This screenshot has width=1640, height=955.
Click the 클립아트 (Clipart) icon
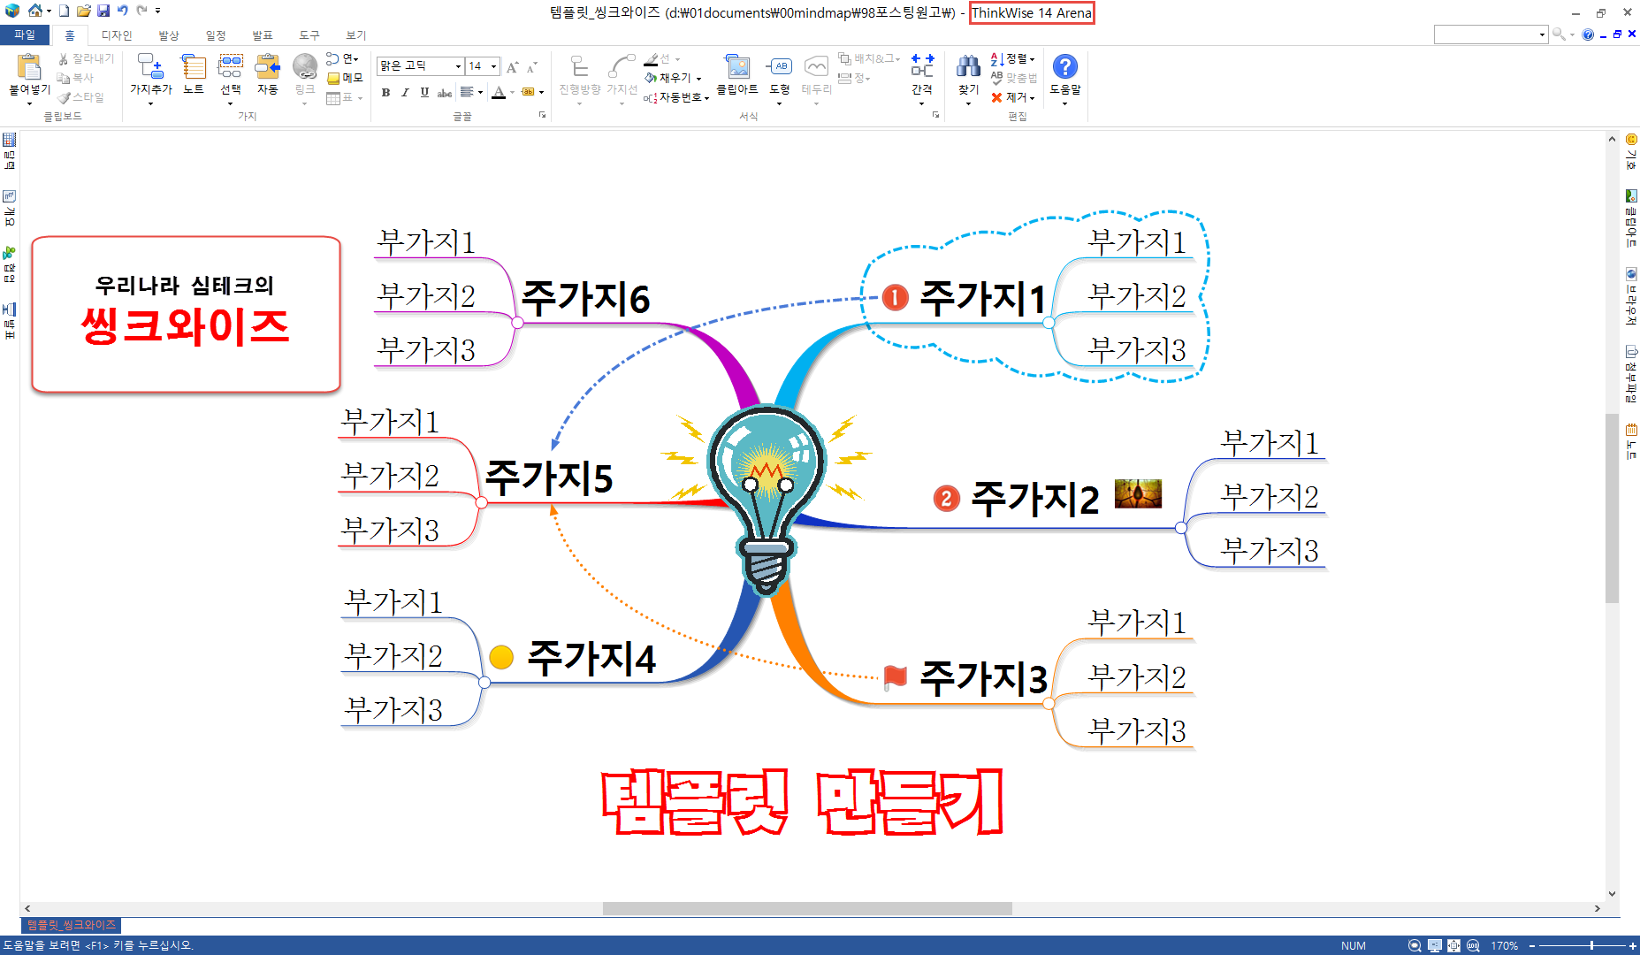point(736,74)
